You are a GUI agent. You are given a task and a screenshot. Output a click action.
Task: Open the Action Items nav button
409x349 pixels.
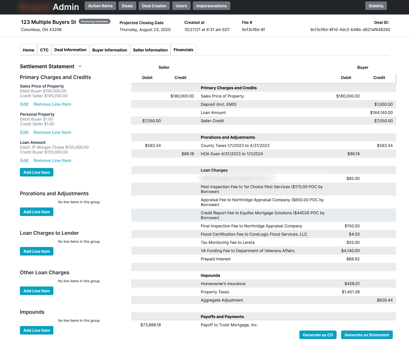click(x=100, y=6)
